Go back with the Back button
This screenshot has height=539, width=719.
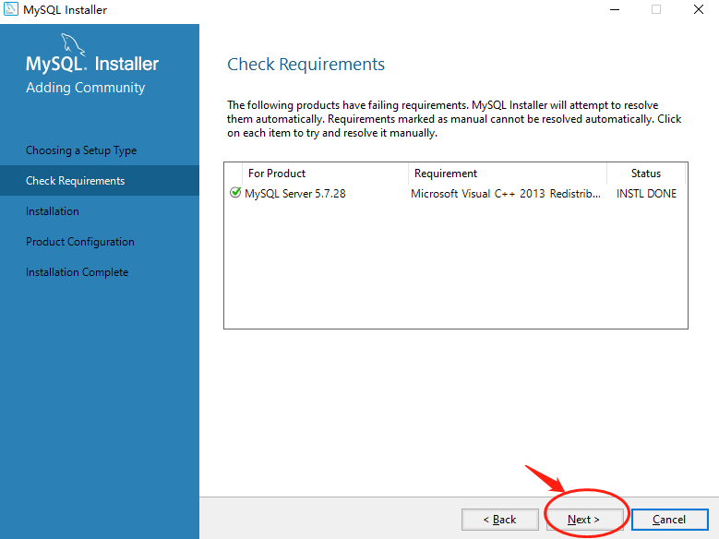point(500,520)
